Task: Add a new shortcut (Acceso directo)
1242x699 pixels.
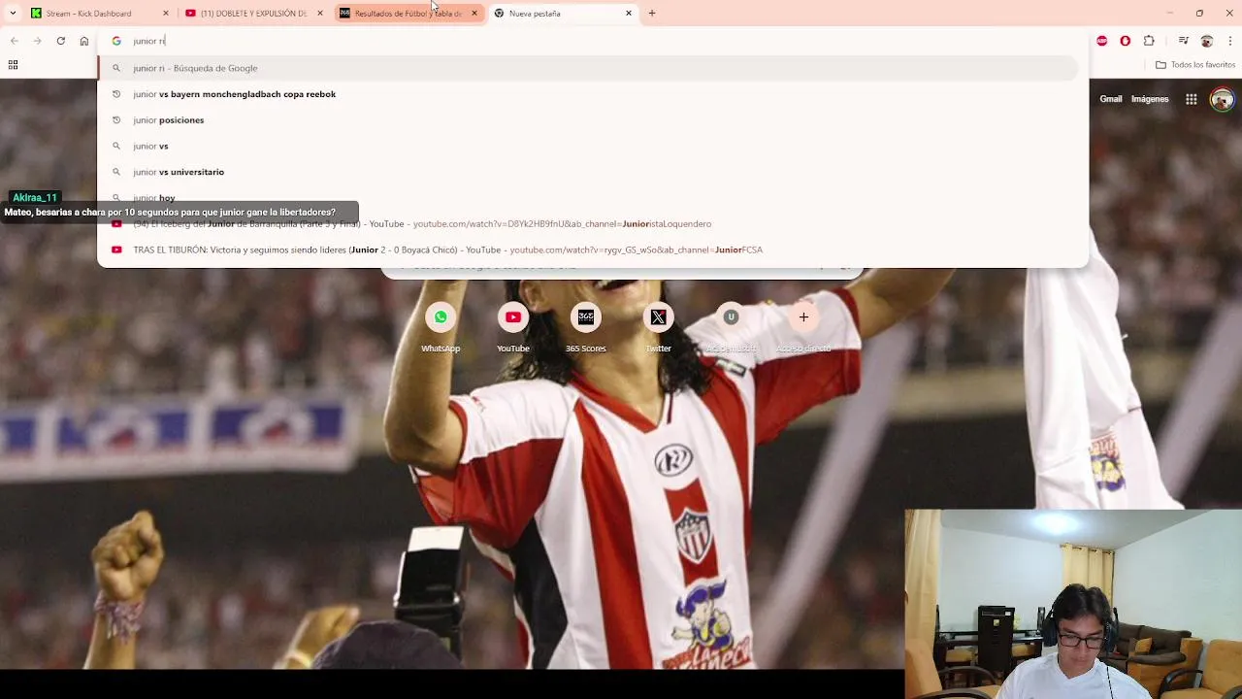Action: (803, 327)
